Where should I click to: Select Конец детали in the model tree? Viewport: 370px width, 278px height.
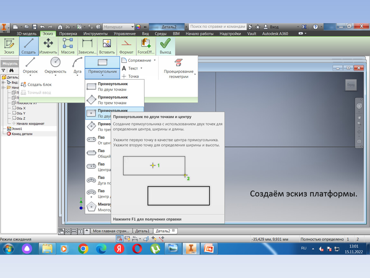coord(20,134)
